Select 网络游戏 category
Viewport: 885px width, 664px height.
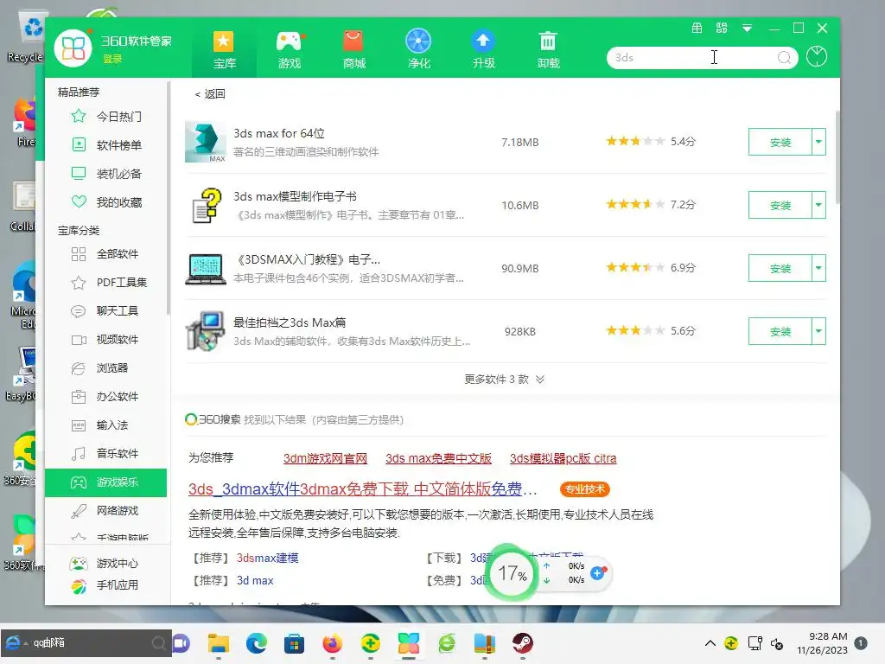coord(106,510)
